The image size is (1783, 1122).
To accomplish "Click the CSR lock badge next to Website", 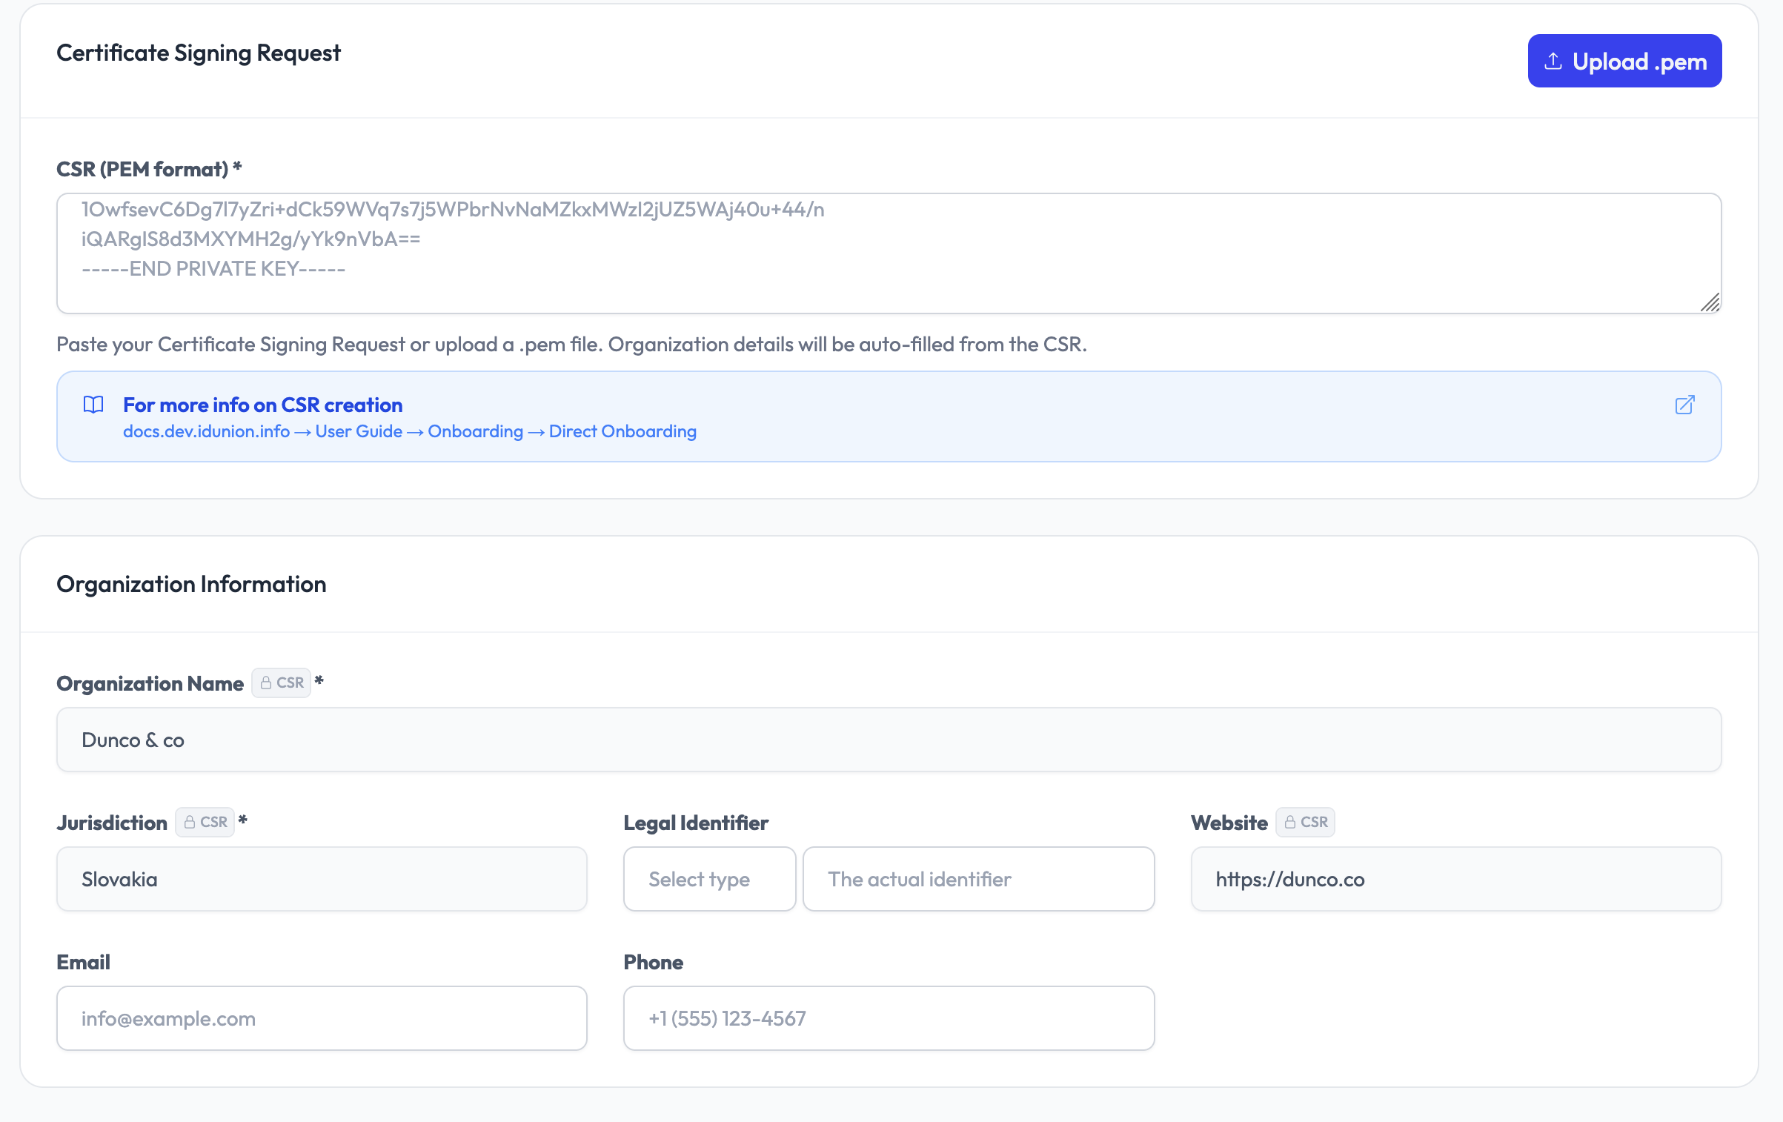I will pyautogui.click(x=1305, y=822).
